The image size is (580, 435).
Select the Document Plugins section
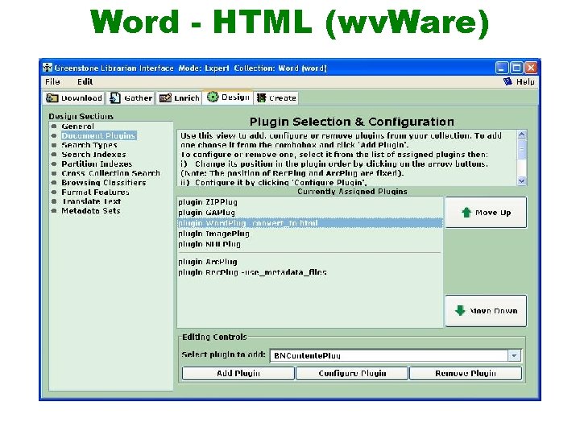click(x=99, y=136)
